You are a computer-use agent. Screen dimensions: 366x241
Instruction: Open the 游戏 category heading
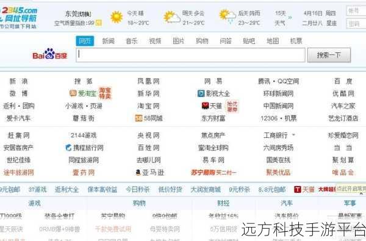35,203
